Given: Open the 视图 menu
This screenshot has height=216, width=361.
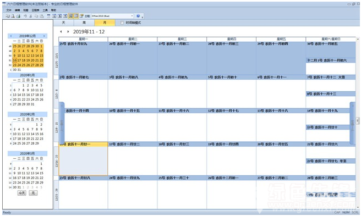Looking at the screenshot, I should 26,10.
